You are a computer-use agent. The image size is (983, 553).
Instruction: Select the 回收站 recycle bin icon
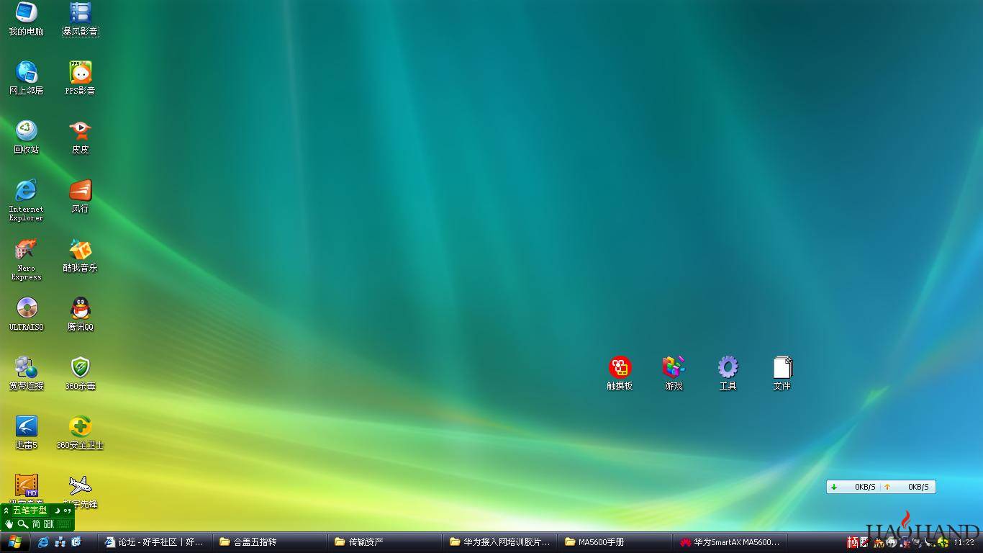pos(26,138)
